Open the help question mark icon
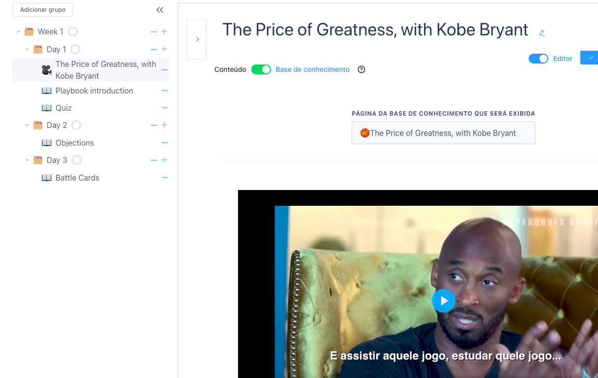 (x=361, y=69)
